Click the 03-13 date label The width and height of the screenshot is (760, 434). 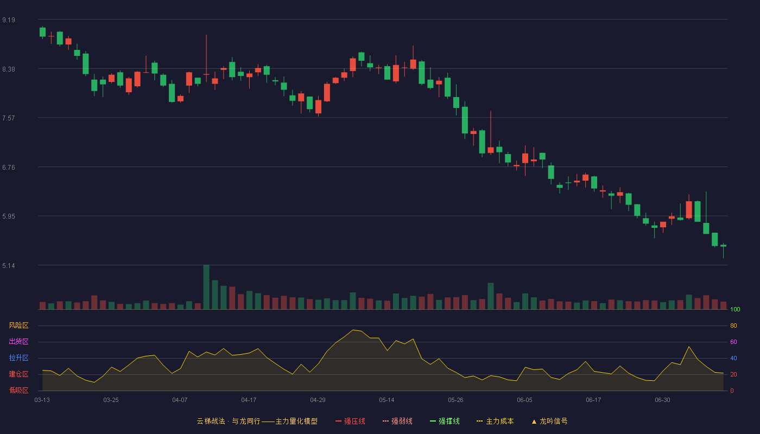click(x=42, y=400)
